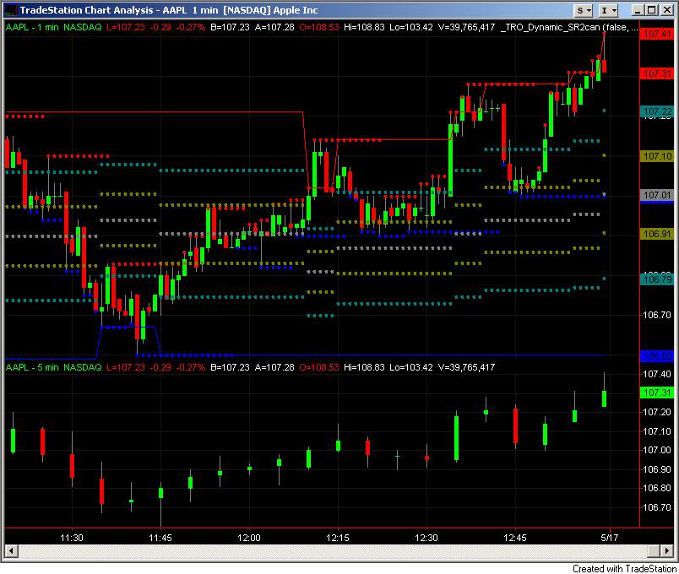Click the teal 107.22 price marker
Screen dimensions: 679x574
[x=657, y=111]
